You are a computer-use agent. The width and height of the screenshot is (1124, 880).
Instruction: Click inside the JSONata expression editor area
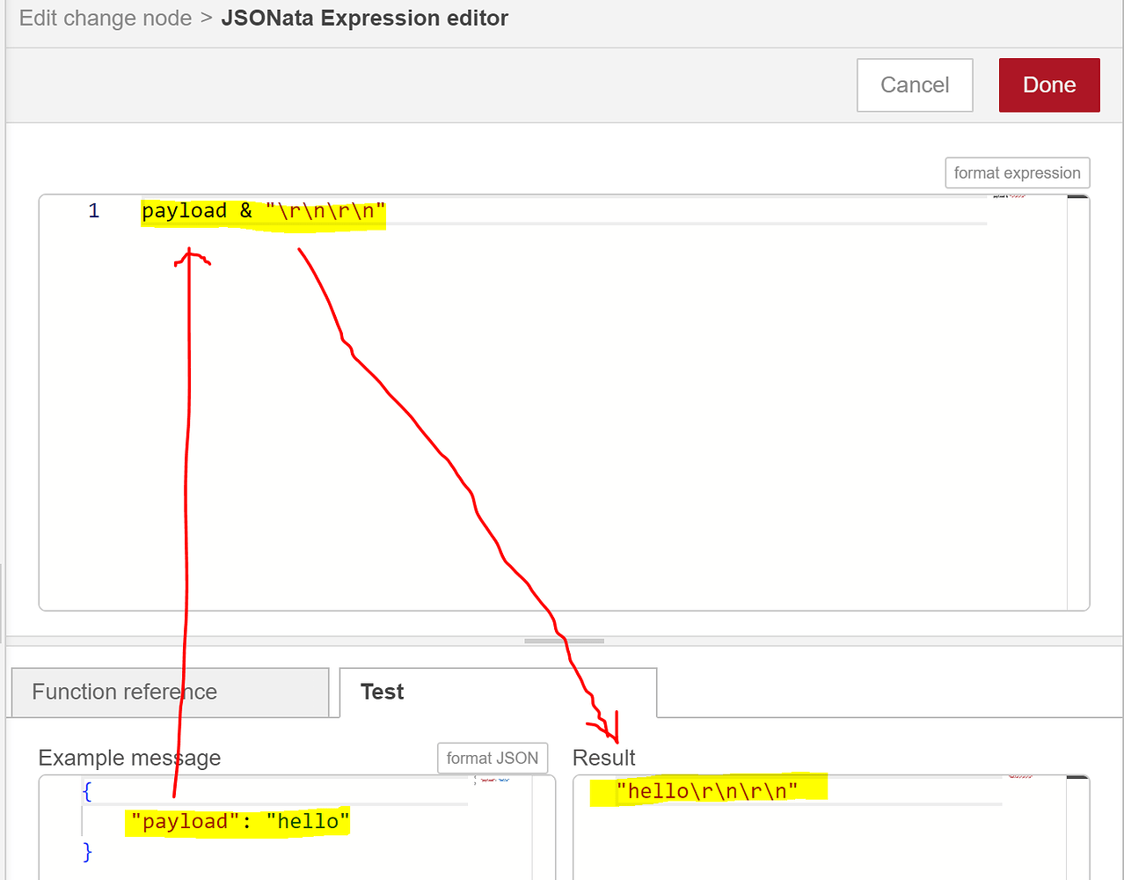[x=563, y=402]
